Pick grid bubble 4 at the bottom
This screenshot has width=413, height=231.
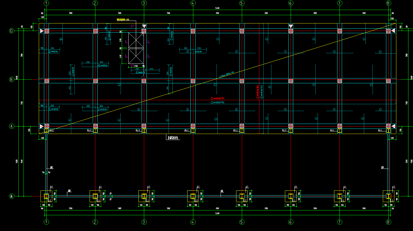193,222
